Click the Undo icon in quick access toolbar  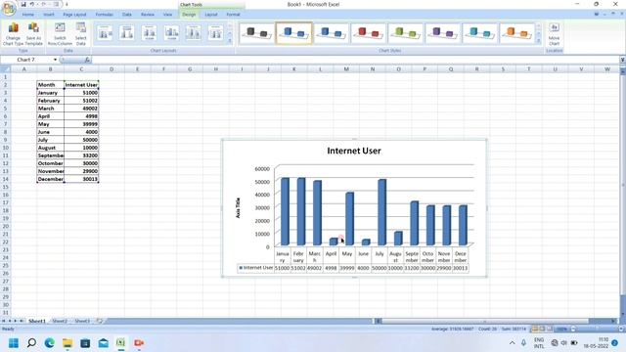click(31, 4)
